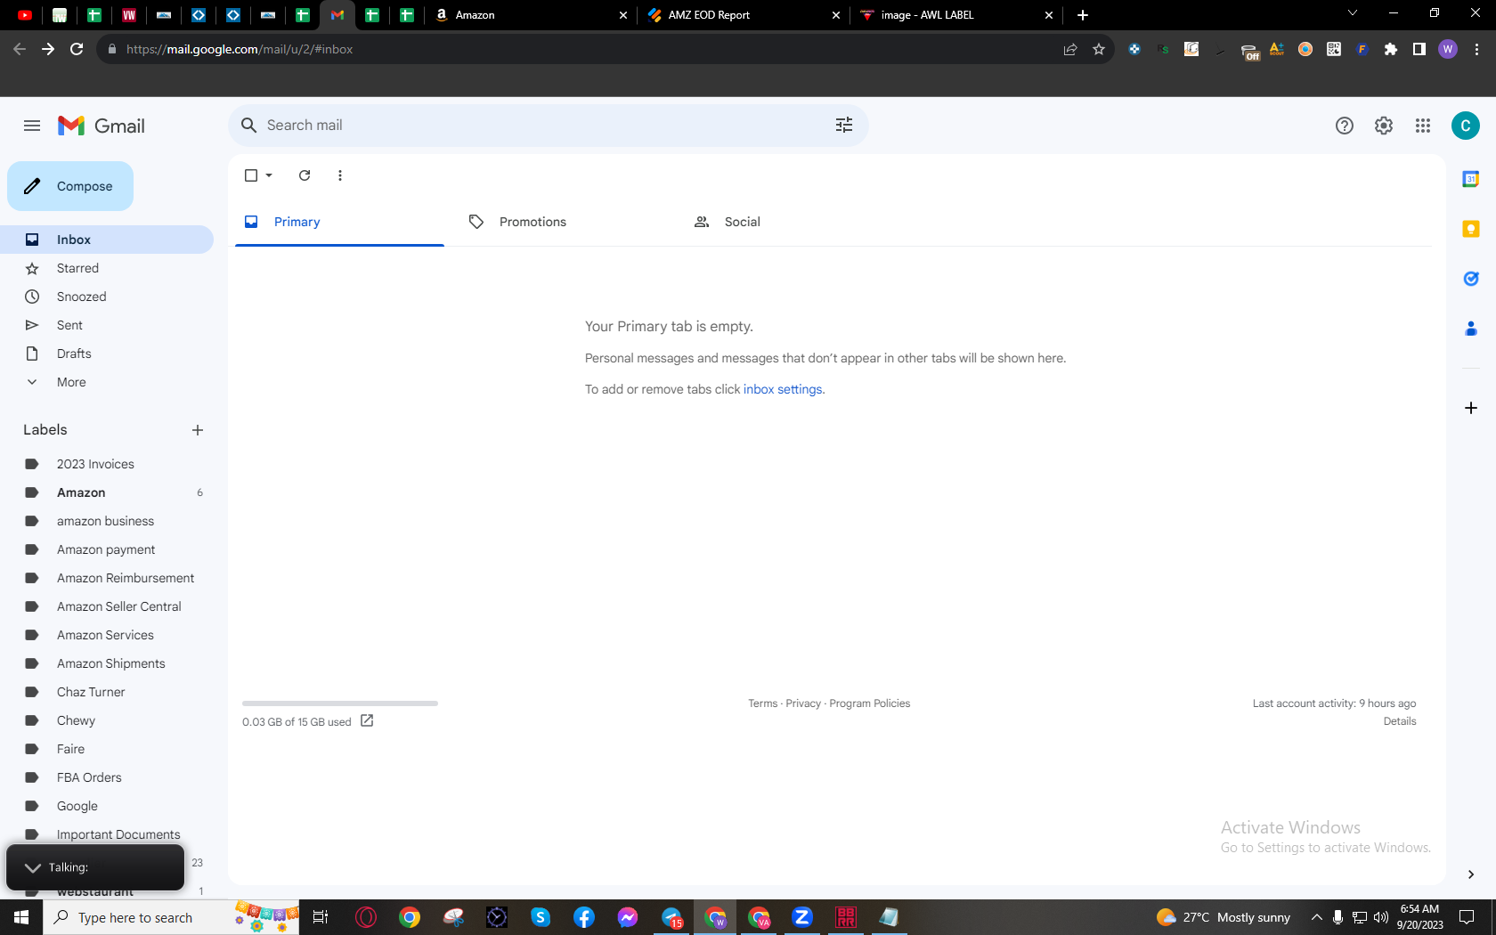Open the 2023 Invoices label
This screenshot has width=1496, height=935.
pos(107,464)
